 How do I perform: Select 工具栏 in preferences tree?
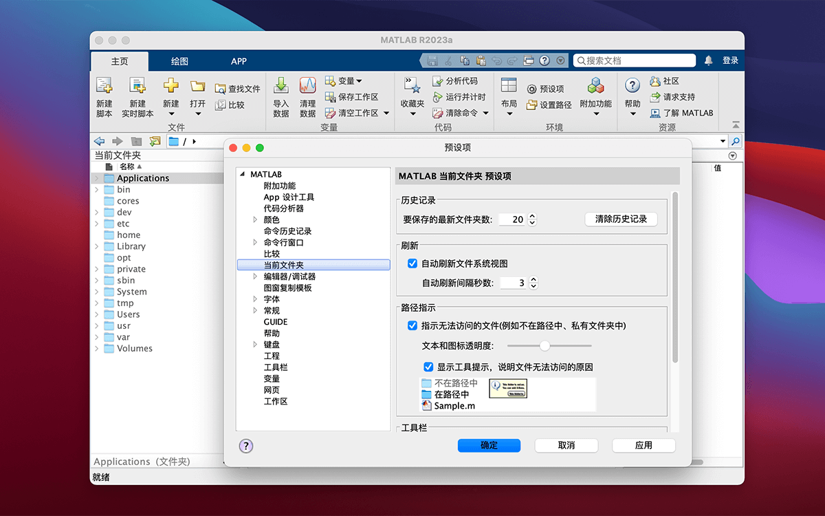(276, 367)
